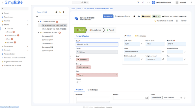Click phone icon beside Téléphone travail field
The height and width of the screenshot is (108, 195).
coord(163,59)
